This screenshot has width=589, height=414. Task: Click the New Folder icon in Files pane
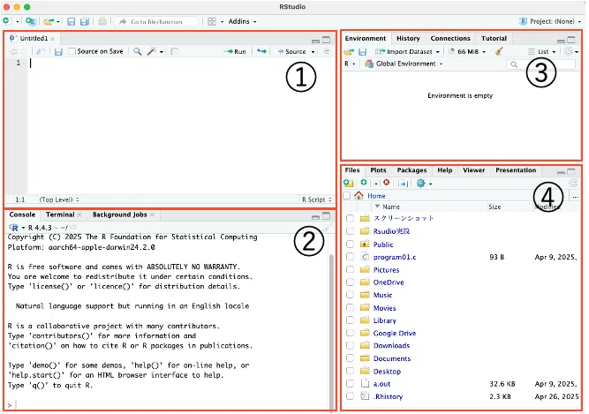pos(349,183)
